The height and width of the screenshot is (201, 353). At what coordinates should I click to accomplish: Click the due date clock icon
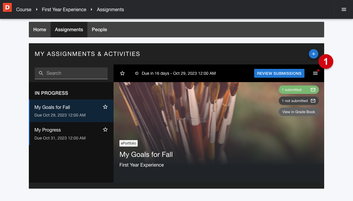click(137, 73)
